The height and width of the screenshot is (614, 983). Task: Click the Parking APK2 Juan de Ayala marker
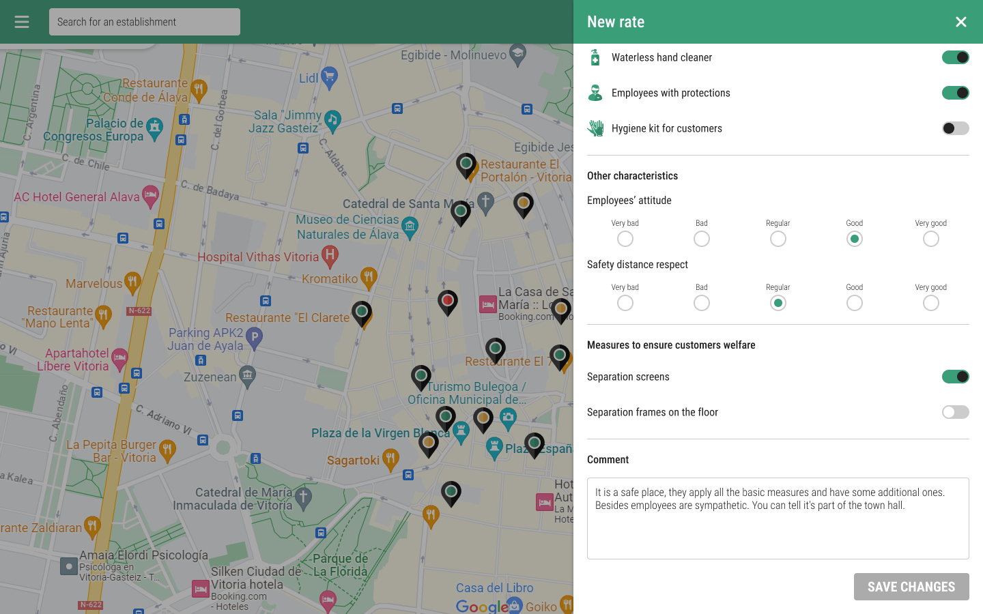click(x=254, y=338)
